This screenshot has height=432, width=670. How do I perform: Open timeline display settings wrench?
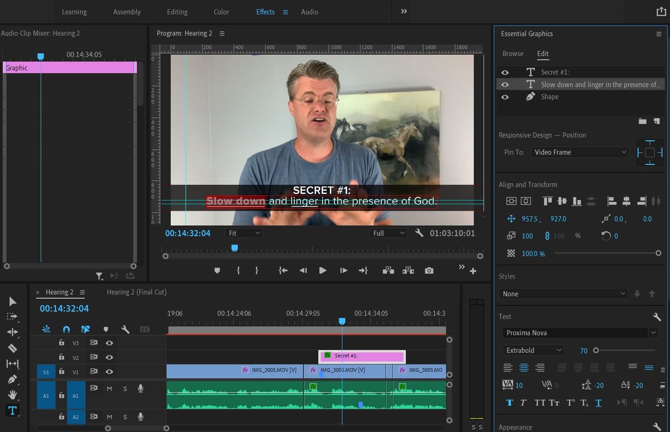tap(125, 329)
